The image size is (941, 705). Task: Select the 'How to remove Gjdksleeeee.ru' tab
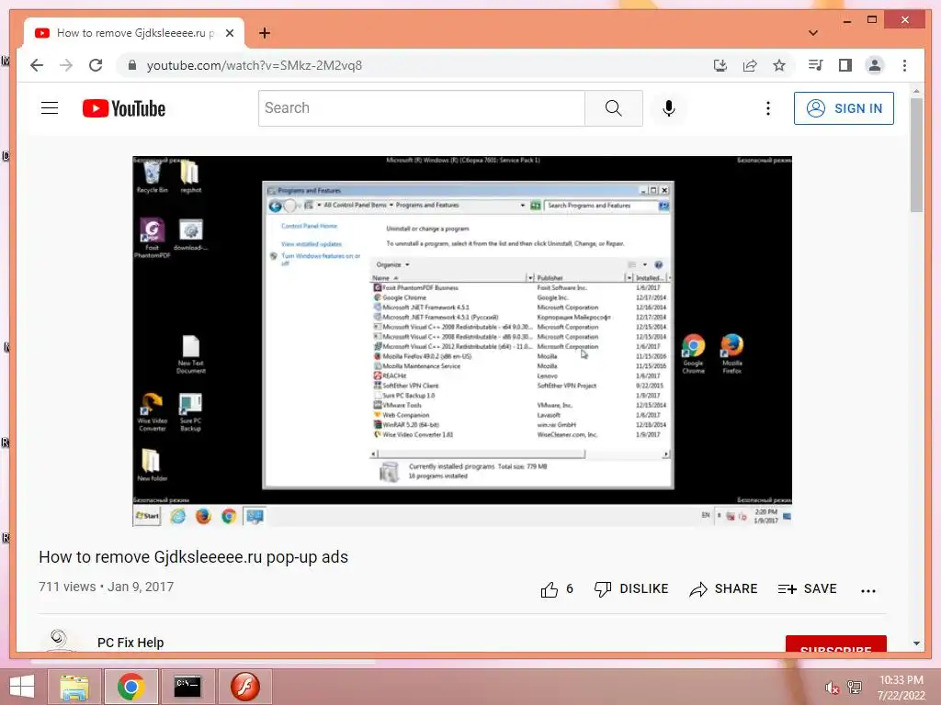[134, 33]
